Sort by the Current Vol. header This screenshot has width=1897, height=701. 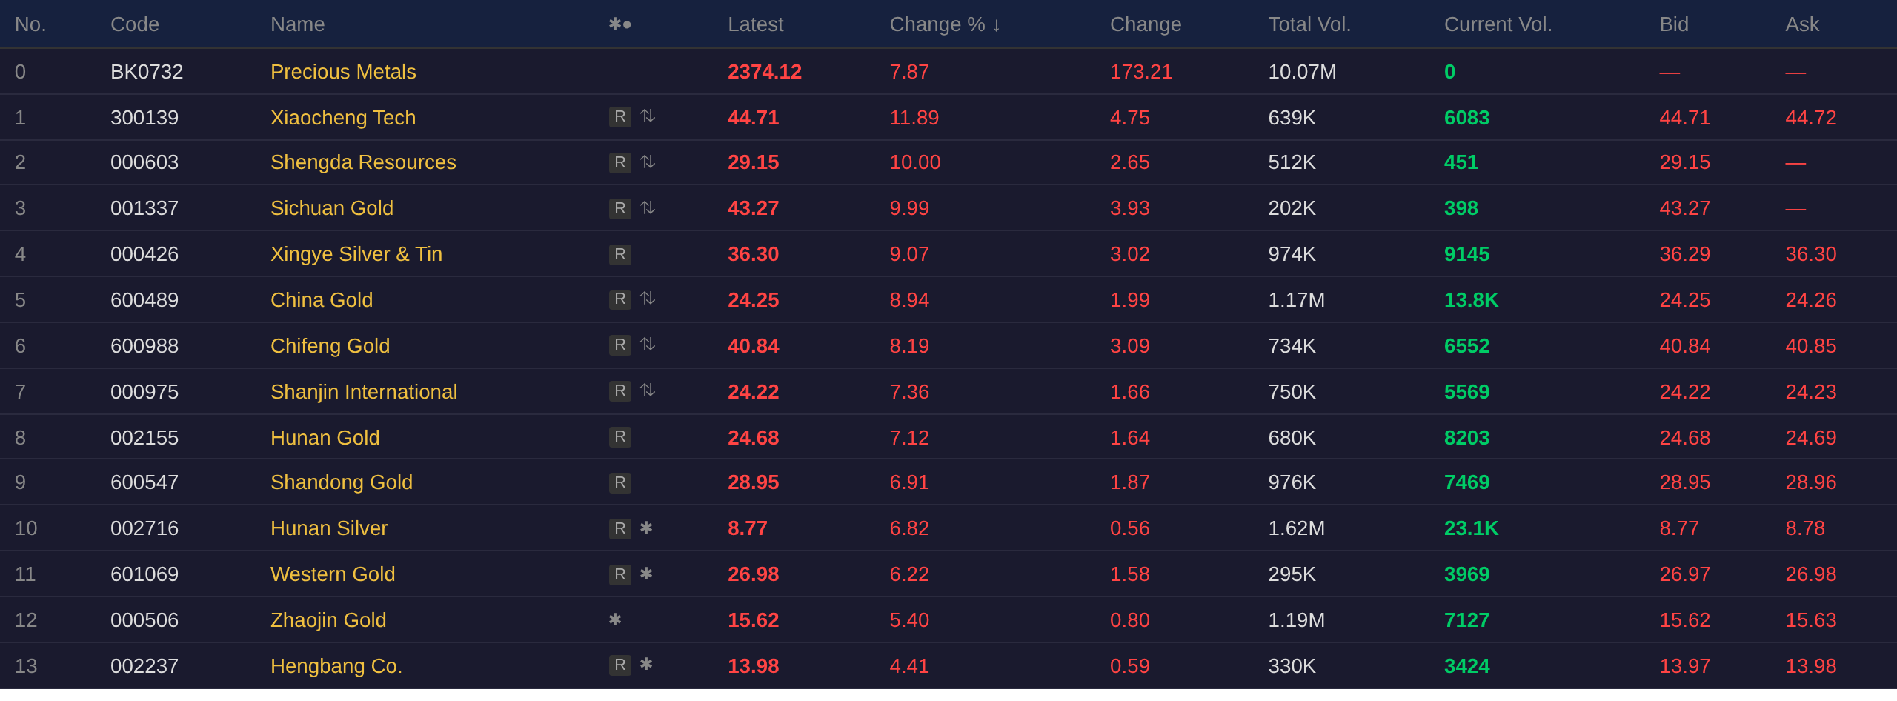click(x=1498, y=24)
